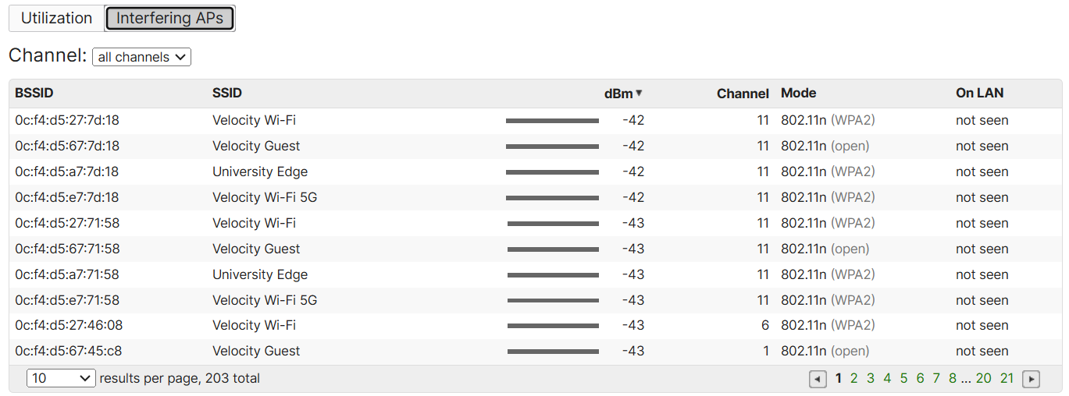Open results page 2
This screenshot has width=1069, height=396.
coord(853,378)
